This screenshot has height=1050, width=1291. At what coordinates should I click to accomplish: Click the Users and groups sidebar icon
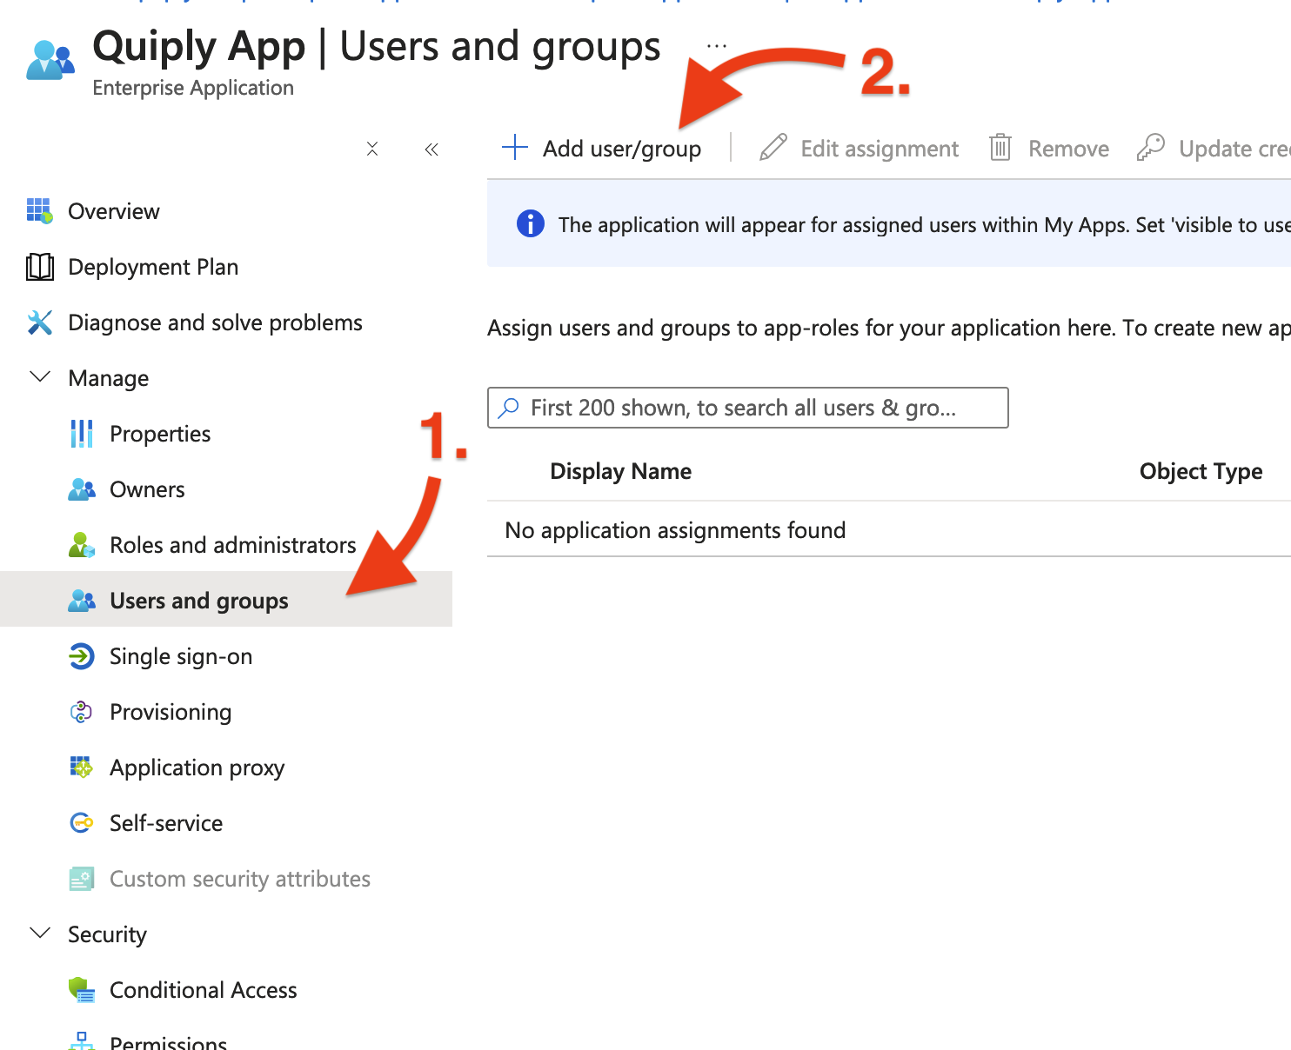[82, 601]
